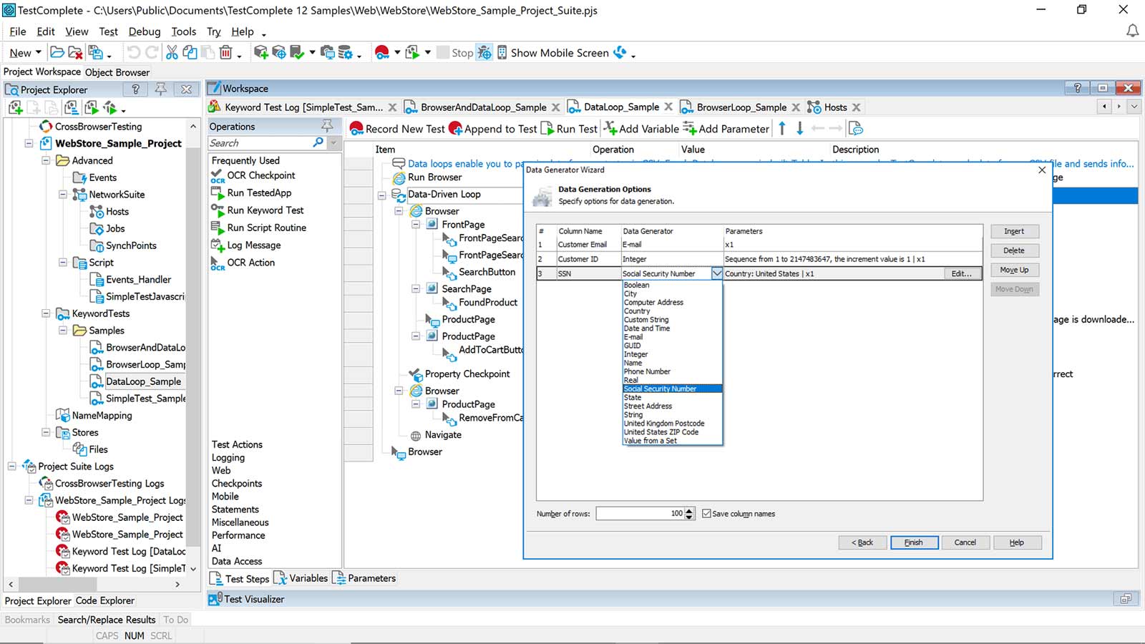Open the Debug menu

click(x=144, y=31)
